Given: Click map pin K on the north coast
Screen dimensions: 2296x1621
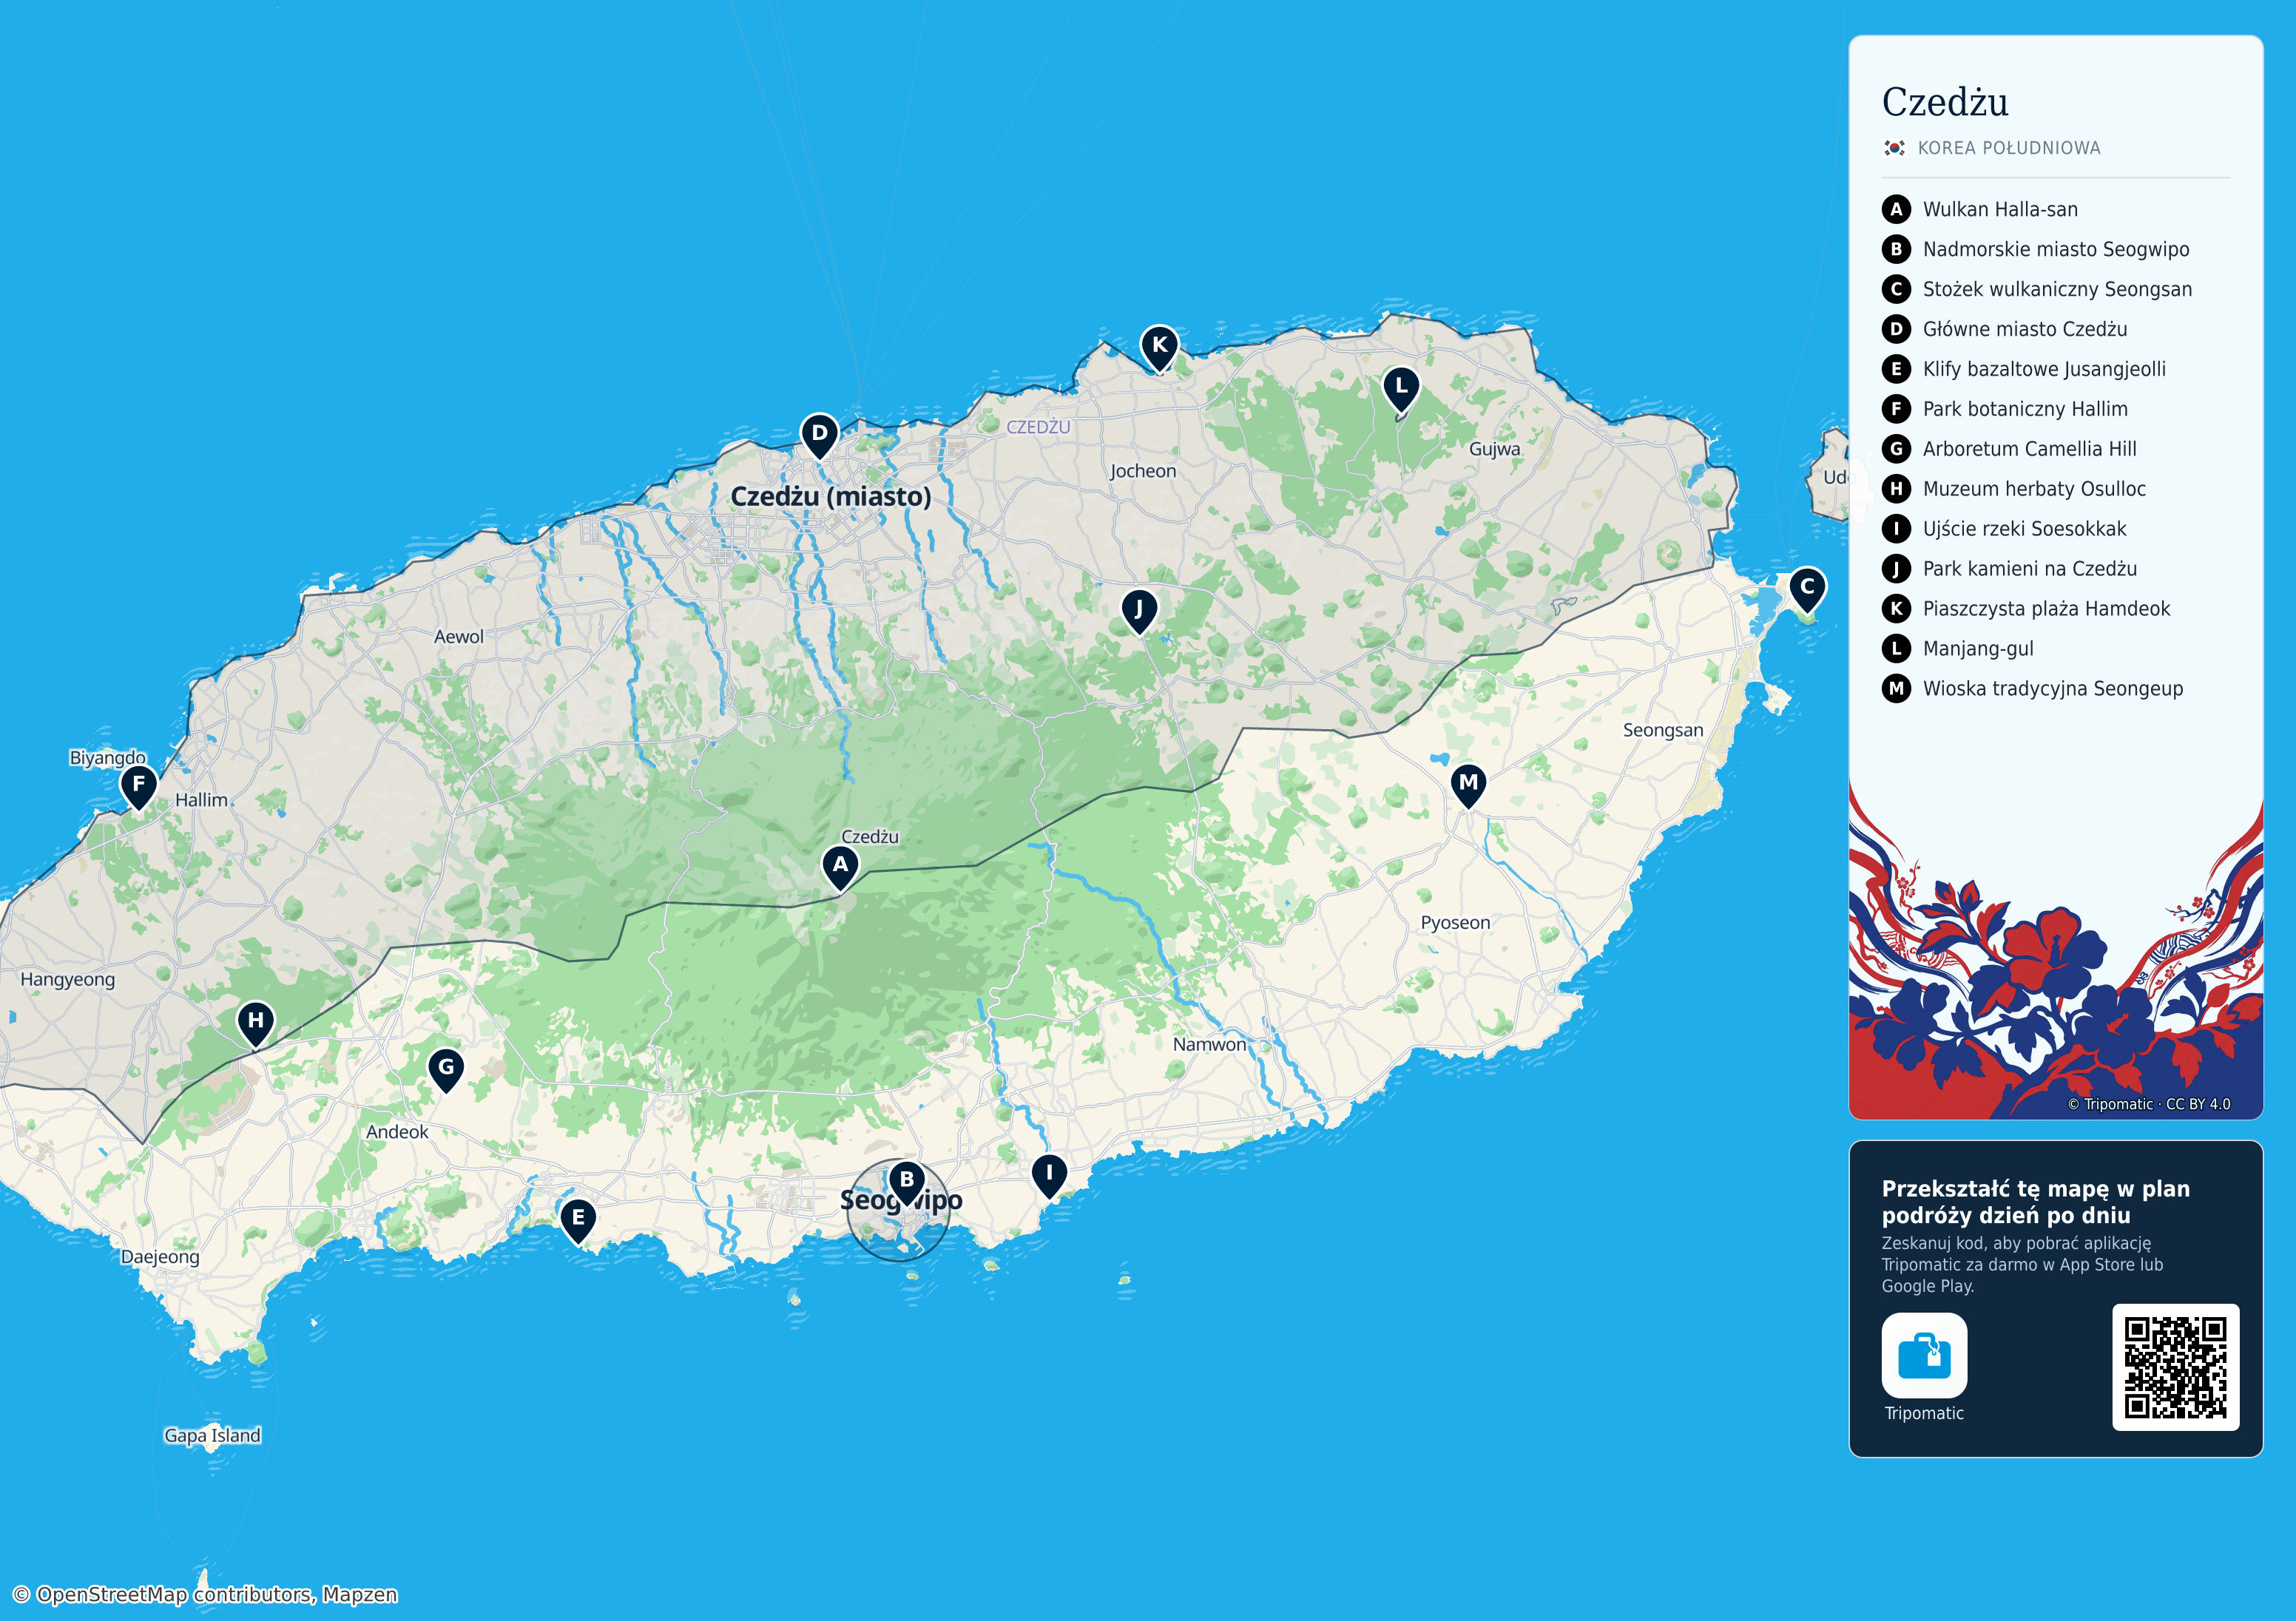Looking at the screenshot, I should click(x=1159, y=348).
